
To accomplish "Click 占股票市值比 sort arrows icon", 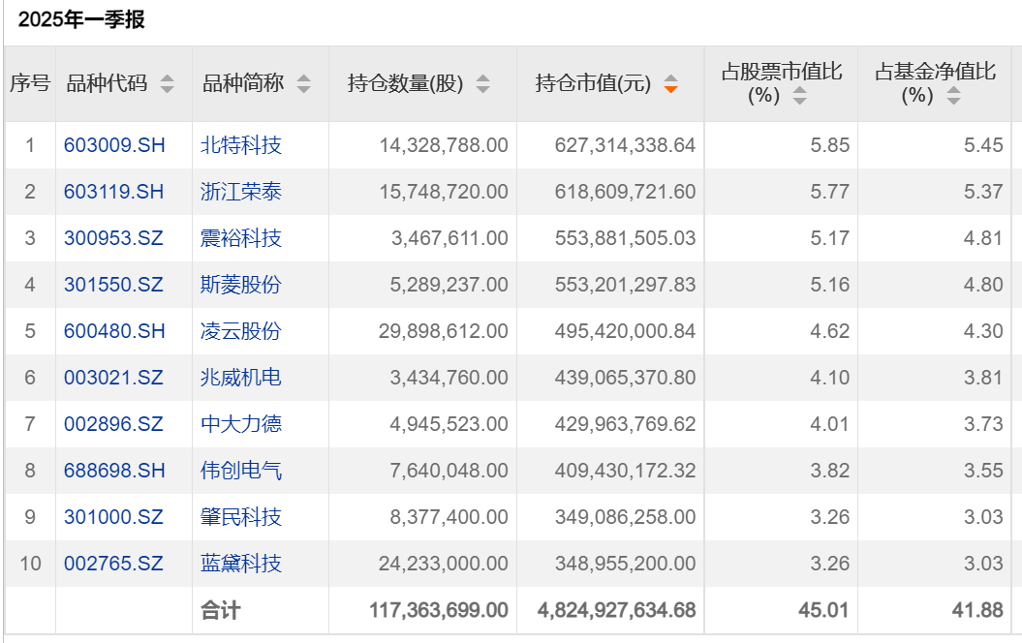I will [x=799, y=96].
